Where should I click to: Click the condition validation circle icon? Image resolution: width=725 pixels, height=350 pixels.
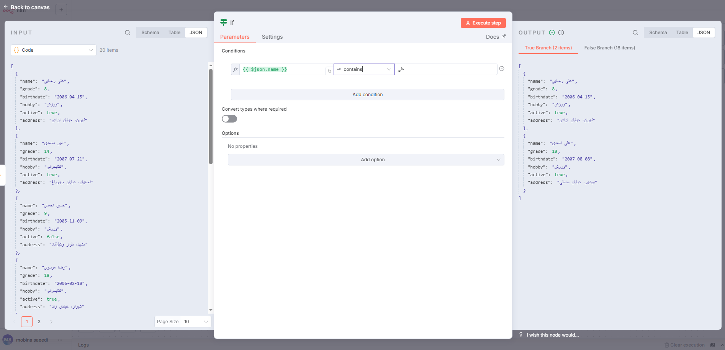[502, 69]
